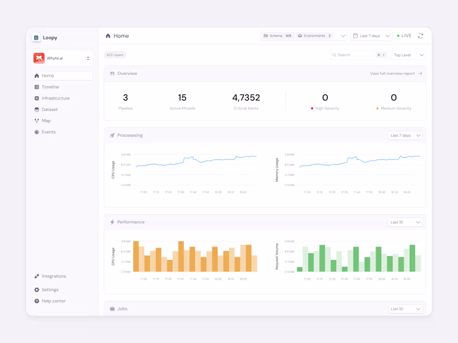Screen dimensions: 458x343
Task: Open the Last 10 dropdown in Performance panel
Action: [405, 222]
